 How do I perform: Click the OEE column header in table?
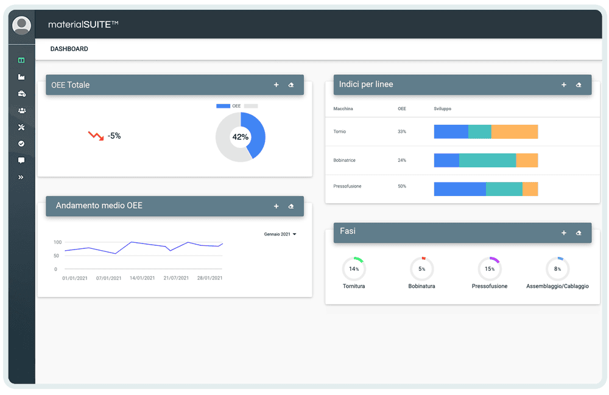401,109
